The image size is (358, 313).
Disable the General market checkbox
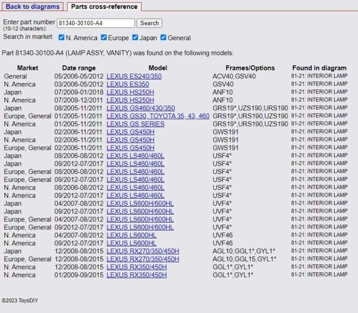pos(163,37)
